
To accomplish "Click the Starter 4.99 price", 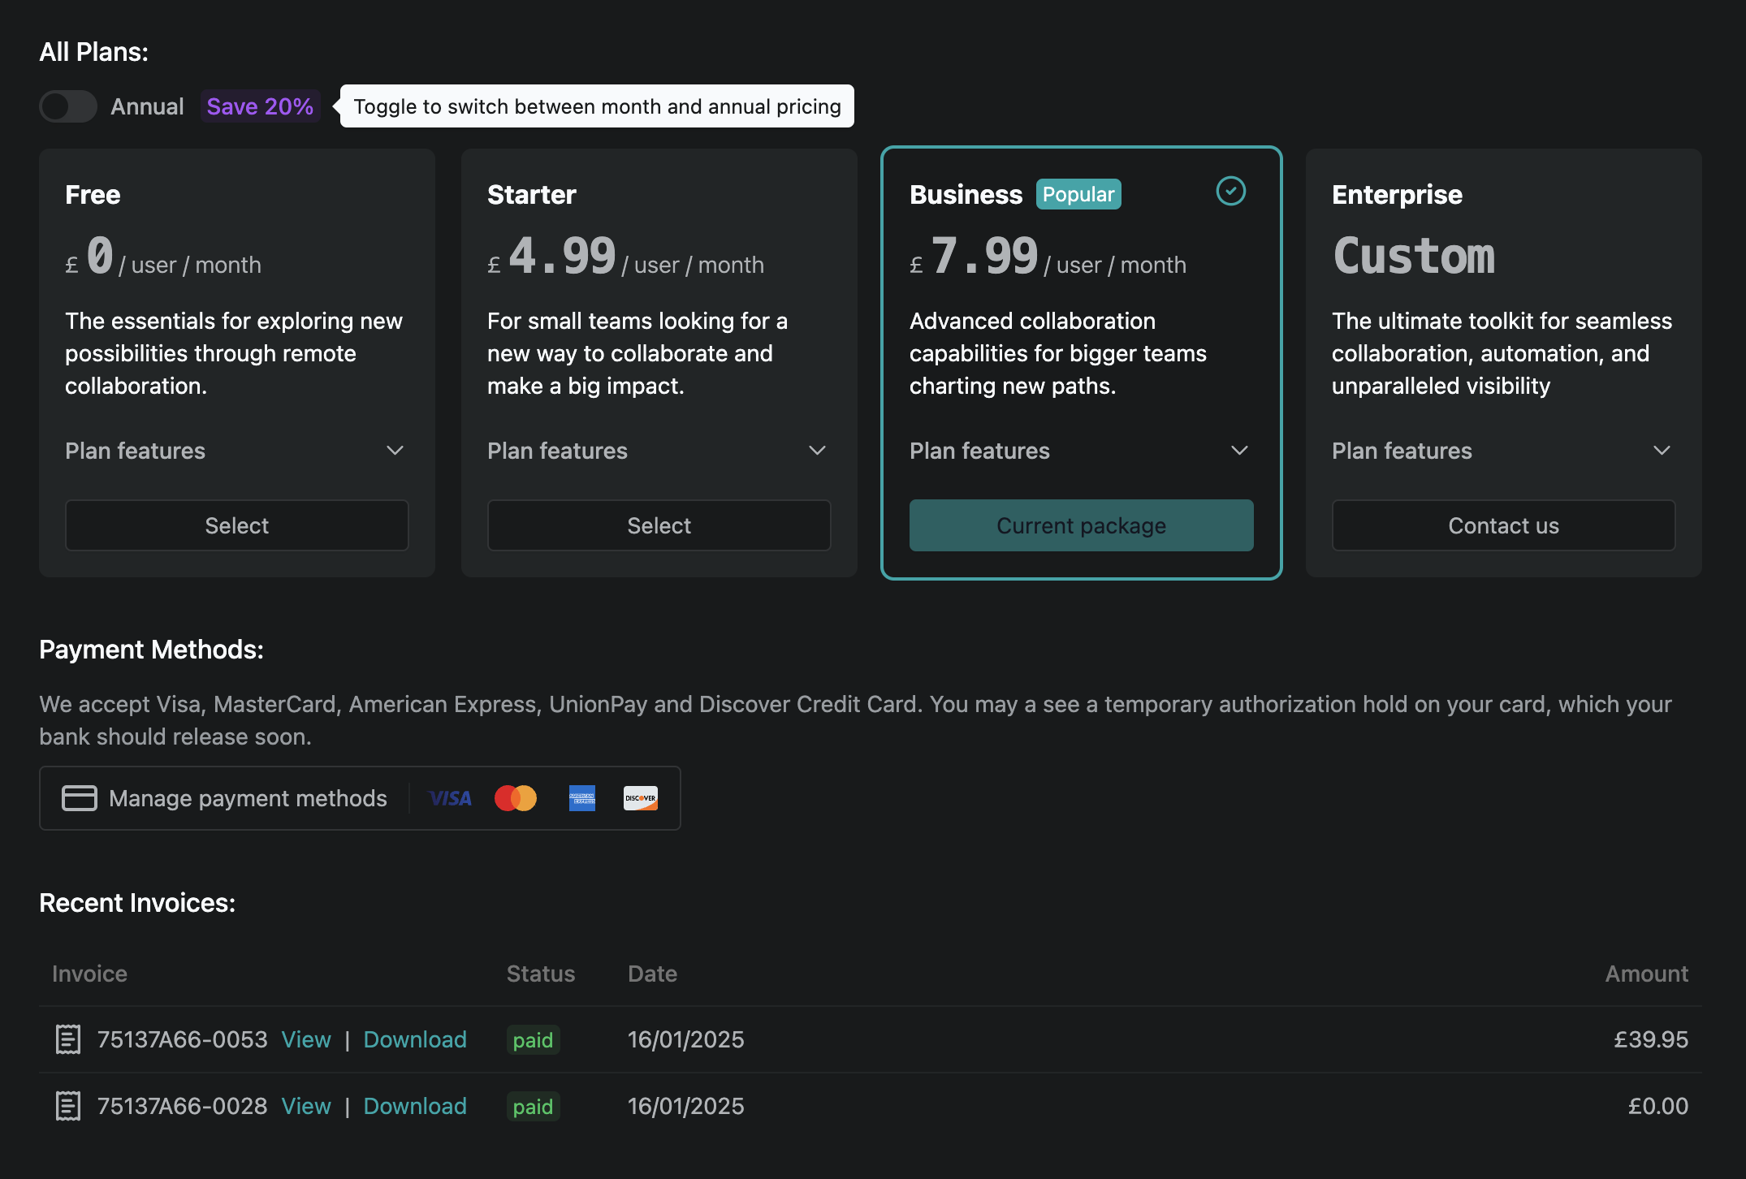I will tap(562, 256).
